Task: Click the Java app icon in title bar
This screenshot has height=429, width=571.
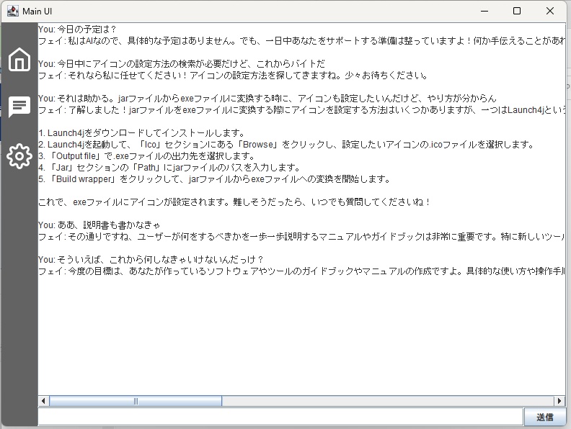Action: (x=13, y=11)
